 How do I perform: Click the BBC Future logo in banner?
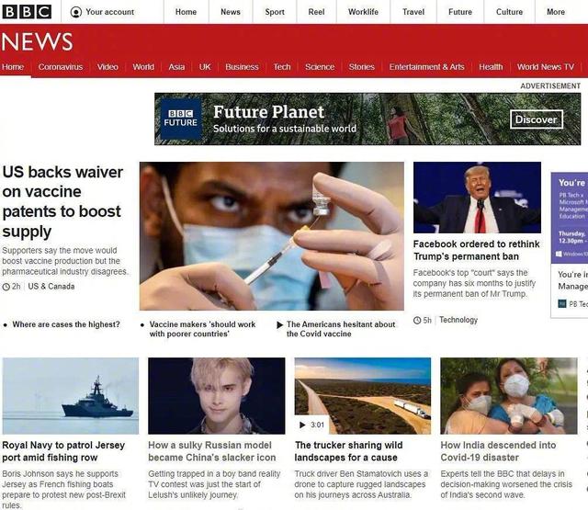pos(180,119)
